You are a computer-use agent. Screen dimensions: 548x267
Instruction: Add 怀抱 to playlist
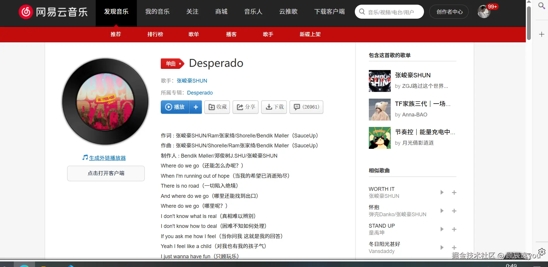click(454, 211)
